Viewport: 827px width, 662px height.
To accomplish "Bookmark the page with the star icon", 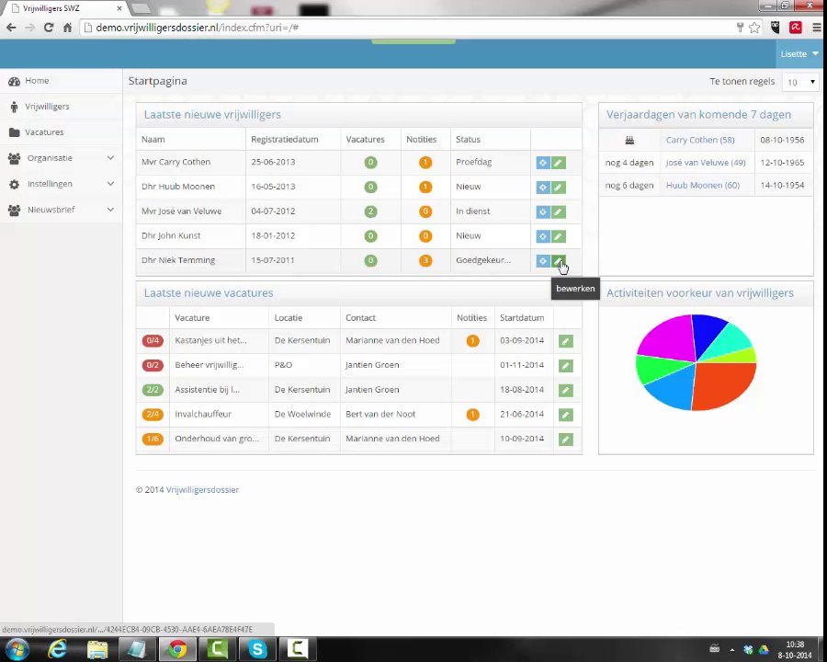I will point(754,28).
